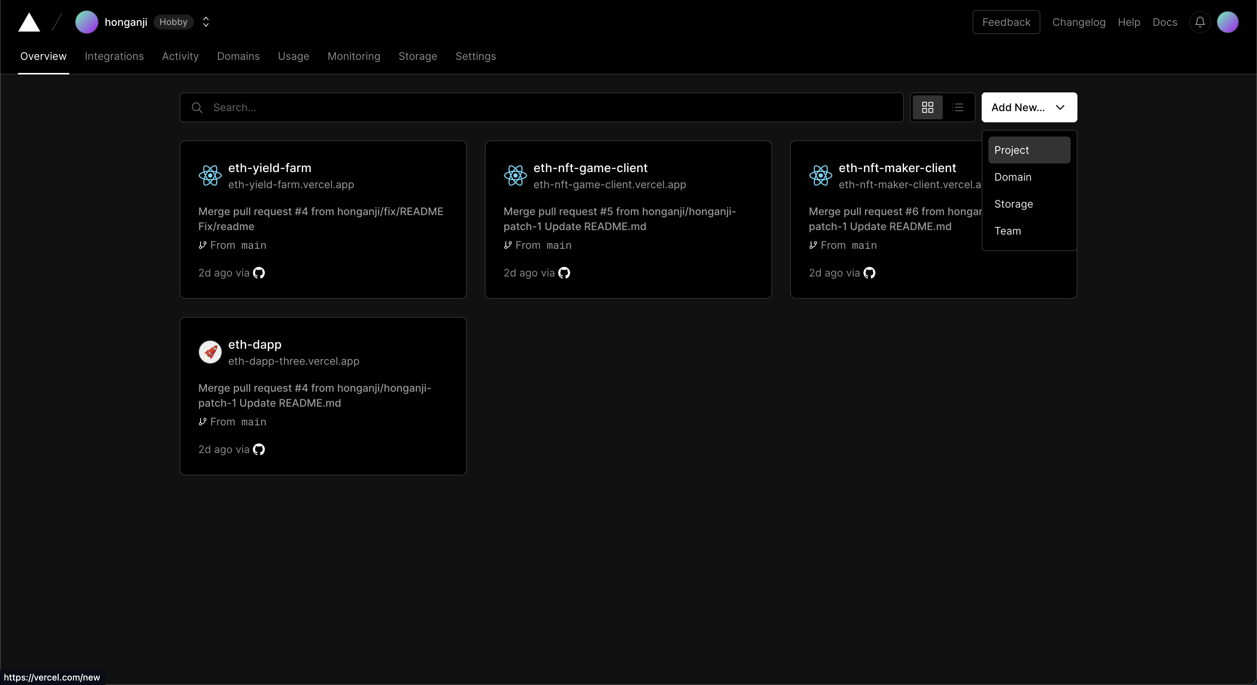Open the Activity tab
1257x685 pixels.
point(181,56)
